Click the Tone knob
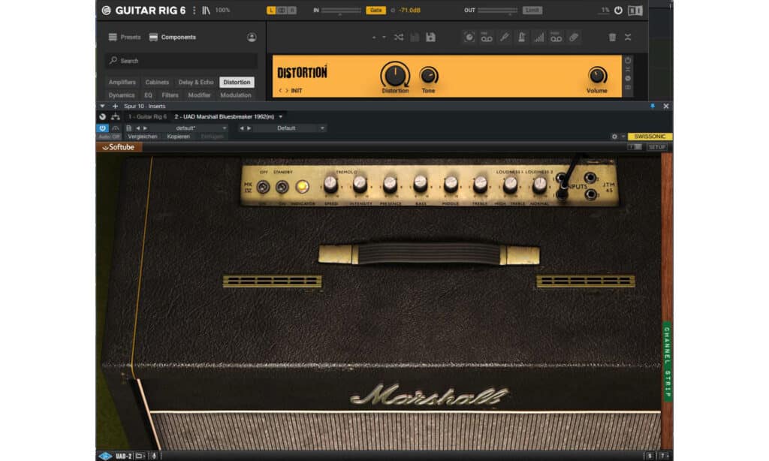This screenshot has height=461, width=769. click(x=428, y=76)
